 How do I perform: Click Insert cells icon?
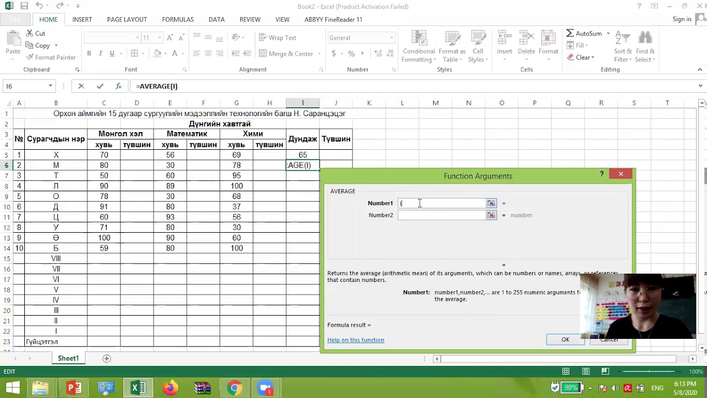pos(504,38)
